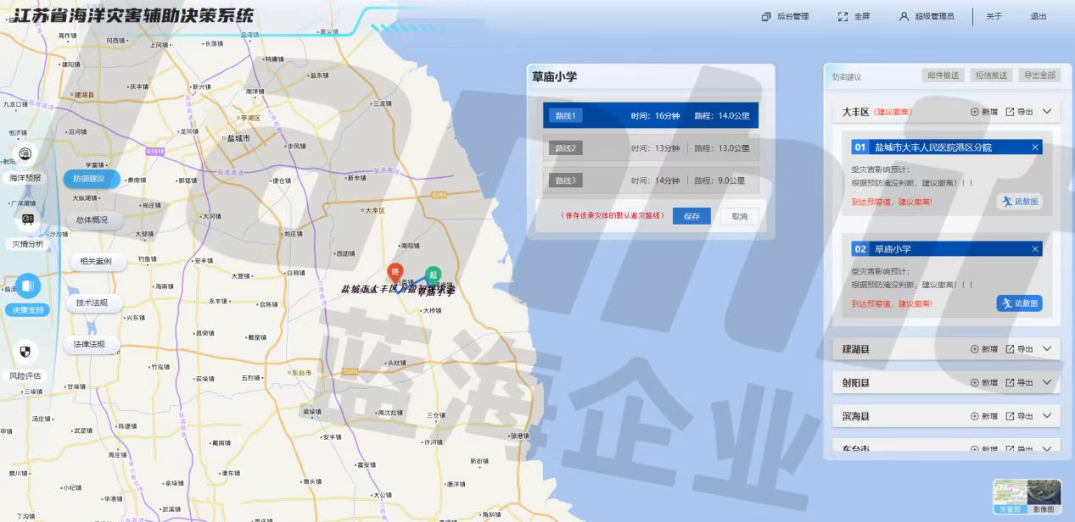This screenshot has height=522, width=1075.
Task: Collapse the 大丰区 section chevron
Action: coord(1046,111)
